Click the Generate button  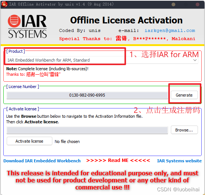click(184, 95)
